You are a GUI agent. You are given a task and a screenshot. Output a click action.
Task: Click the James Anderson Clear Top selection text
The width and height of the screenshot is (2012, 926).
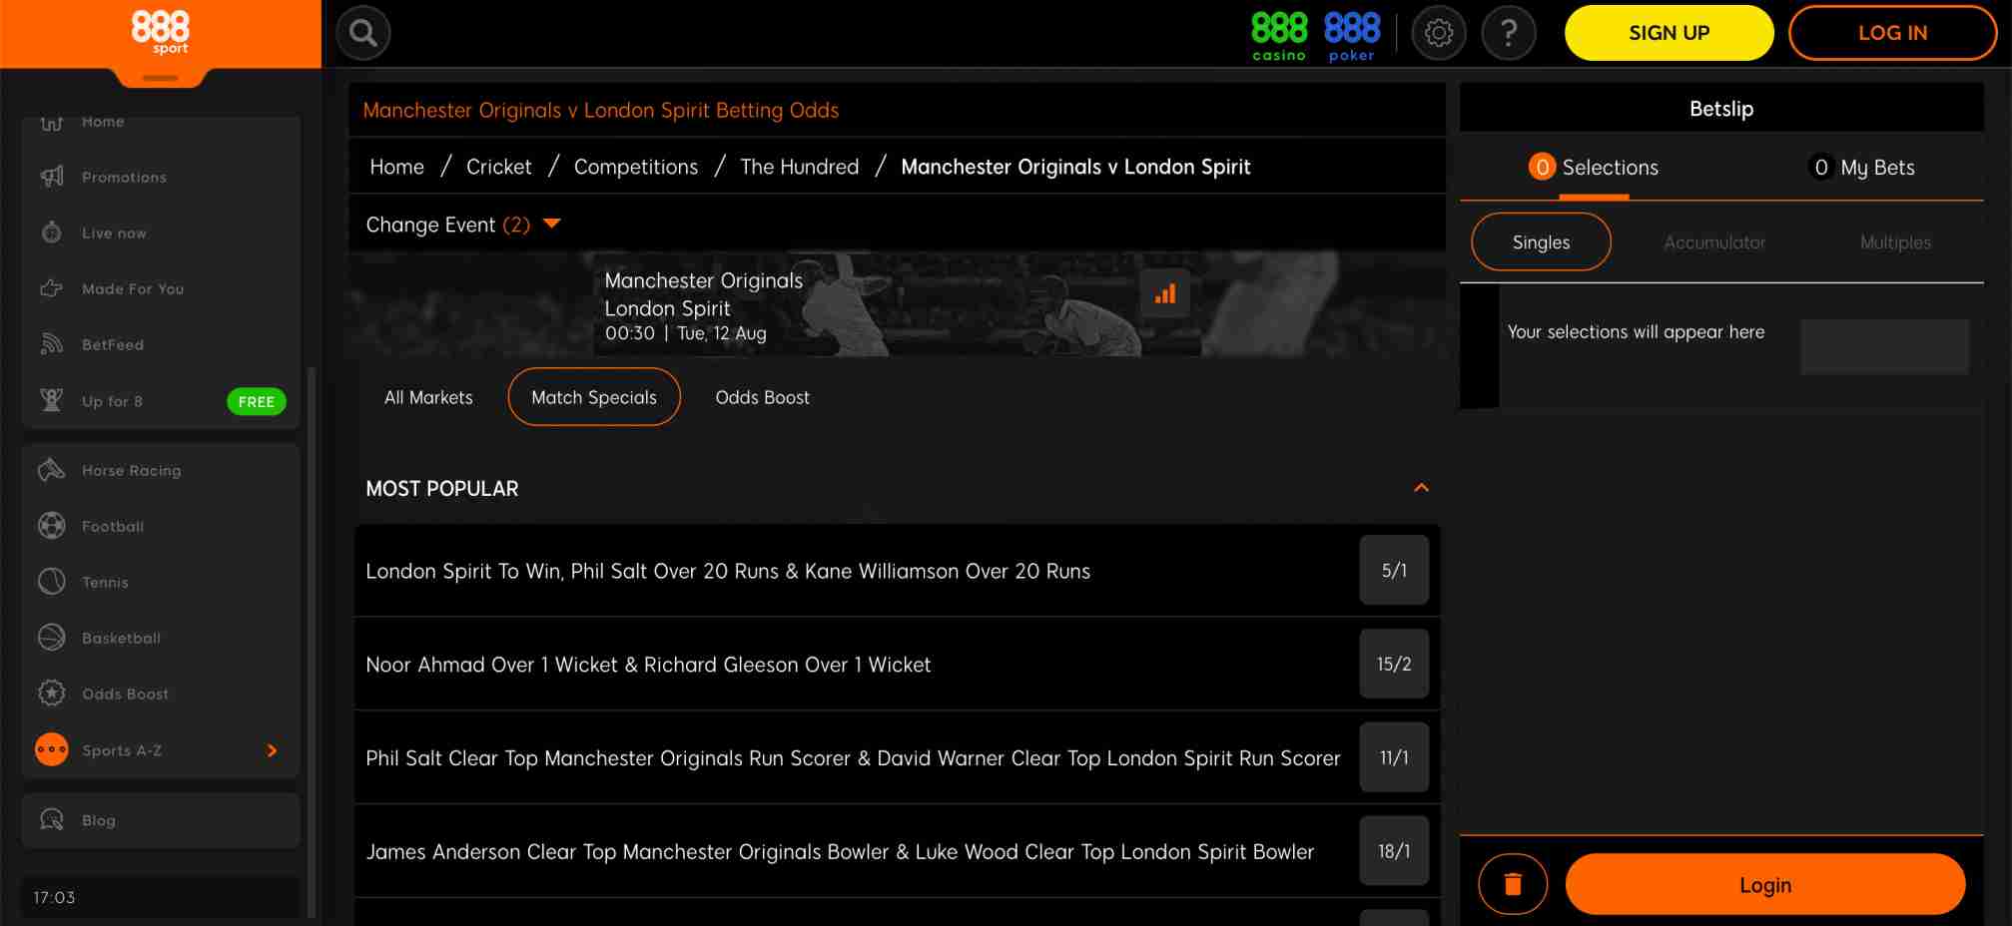tap(840, 851)
